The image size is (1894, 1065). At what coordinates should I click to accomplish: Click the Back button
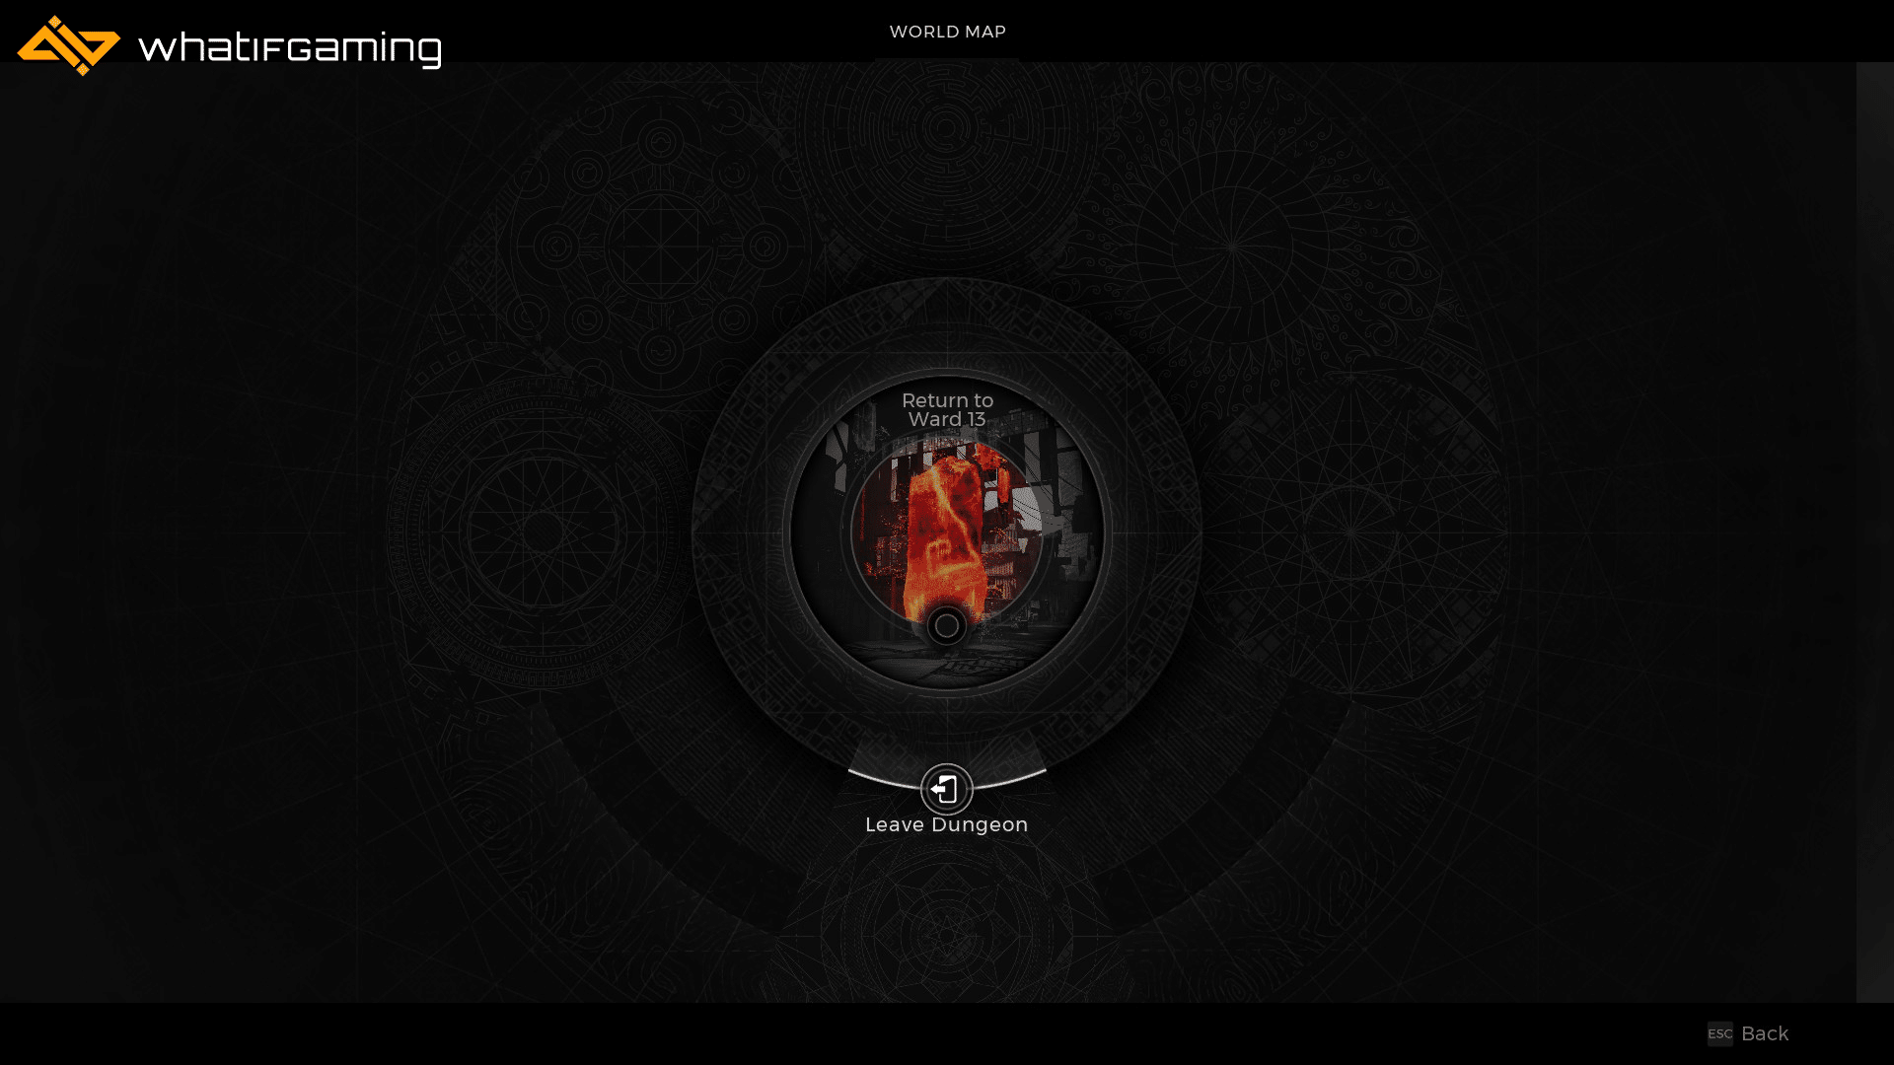(1764, 1033)
